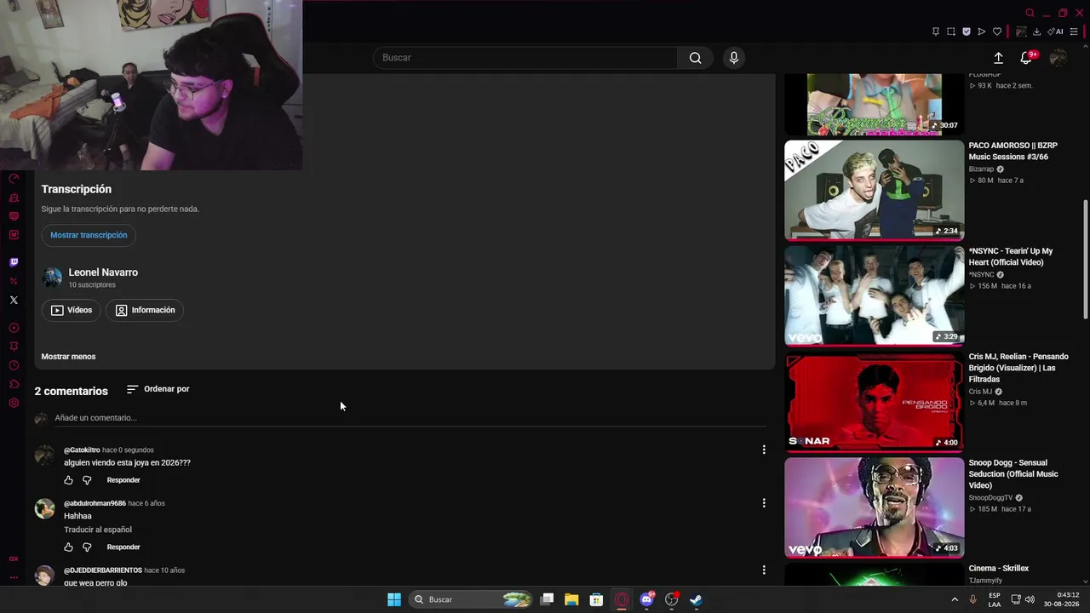Open browser downloads icon

click(1036, 32)
